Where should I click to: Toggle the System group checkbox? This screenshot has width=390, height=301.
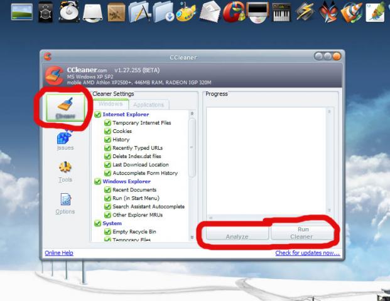[98, 223]
